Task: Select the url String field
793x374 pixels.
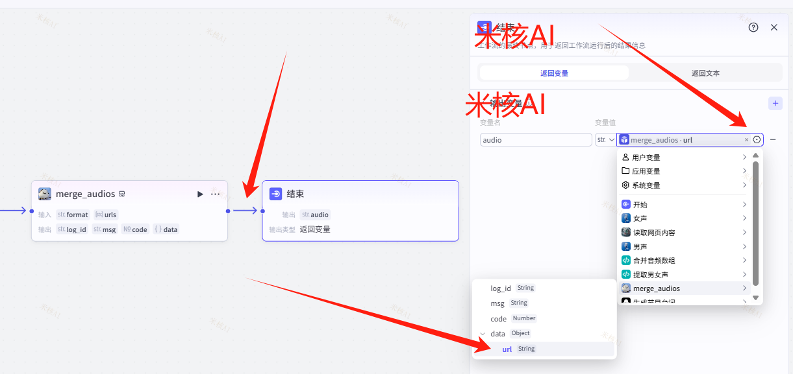Action: click(507, 349)
